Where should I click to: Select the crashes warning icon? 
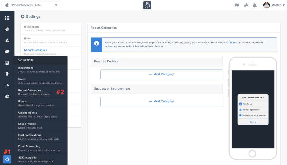[7, 40]
